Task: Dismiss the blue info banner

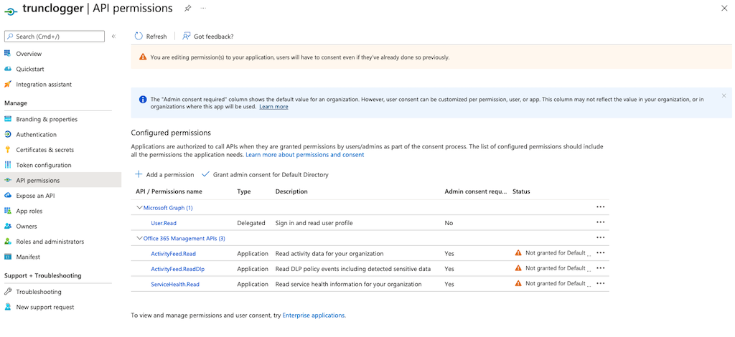Action: click(724, 95)
